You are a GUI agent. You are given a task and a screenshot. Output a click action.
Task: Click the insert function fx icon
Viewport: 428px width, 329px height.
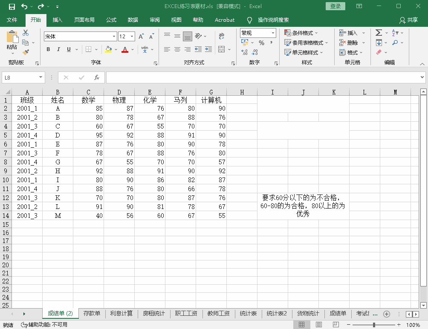pos(97,77)
